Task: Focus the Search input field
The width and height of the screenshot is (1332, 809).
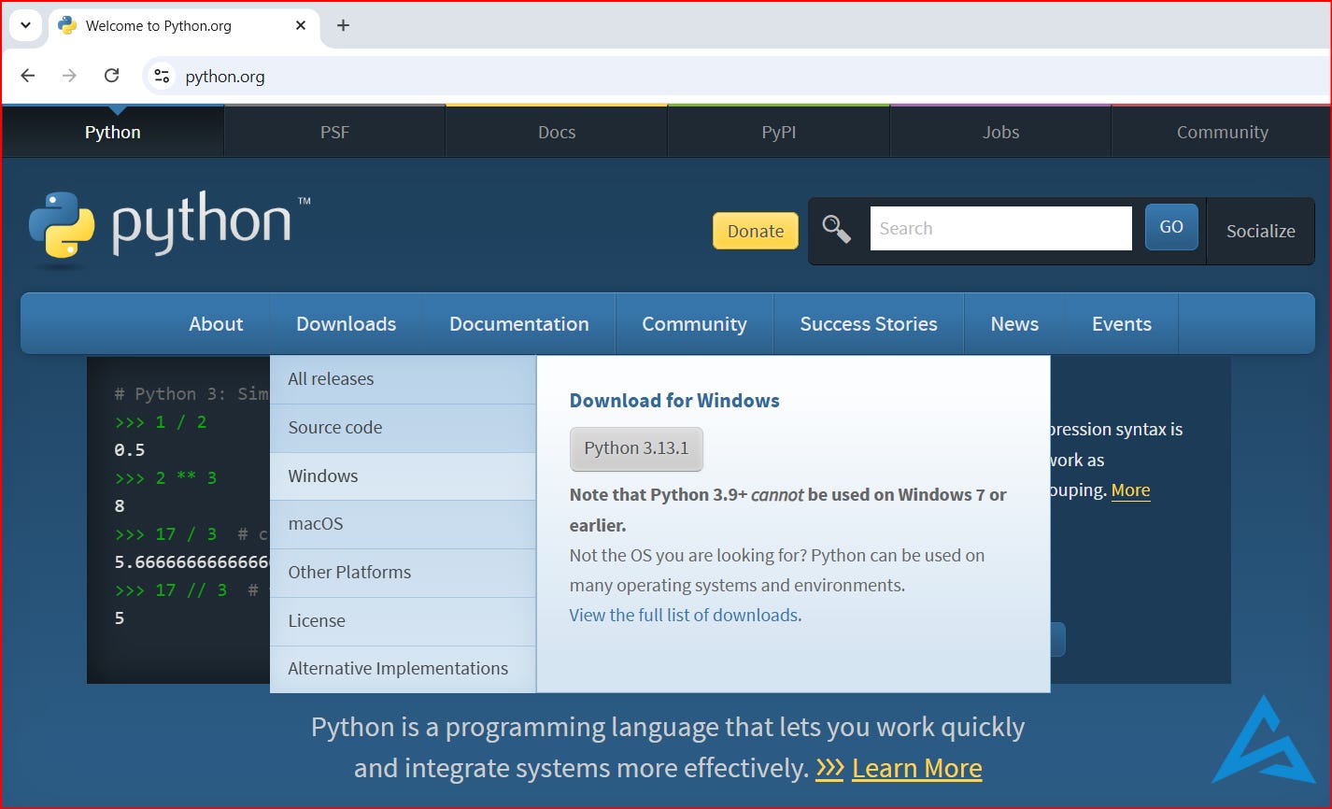Action: (x=1000, y=229)
